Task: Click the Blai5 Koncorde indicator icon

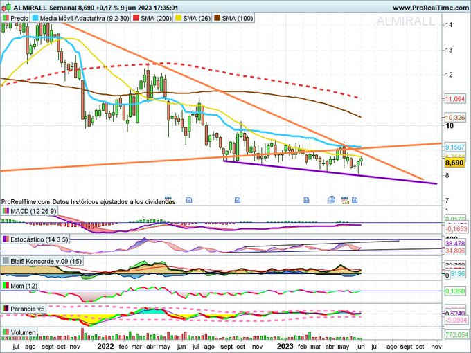Action: (x=6, y=261)
